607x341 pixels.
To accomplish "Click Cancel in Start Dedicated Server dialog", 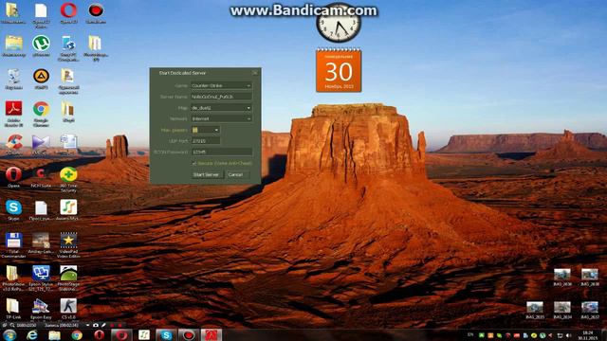I will pos(236,174).
